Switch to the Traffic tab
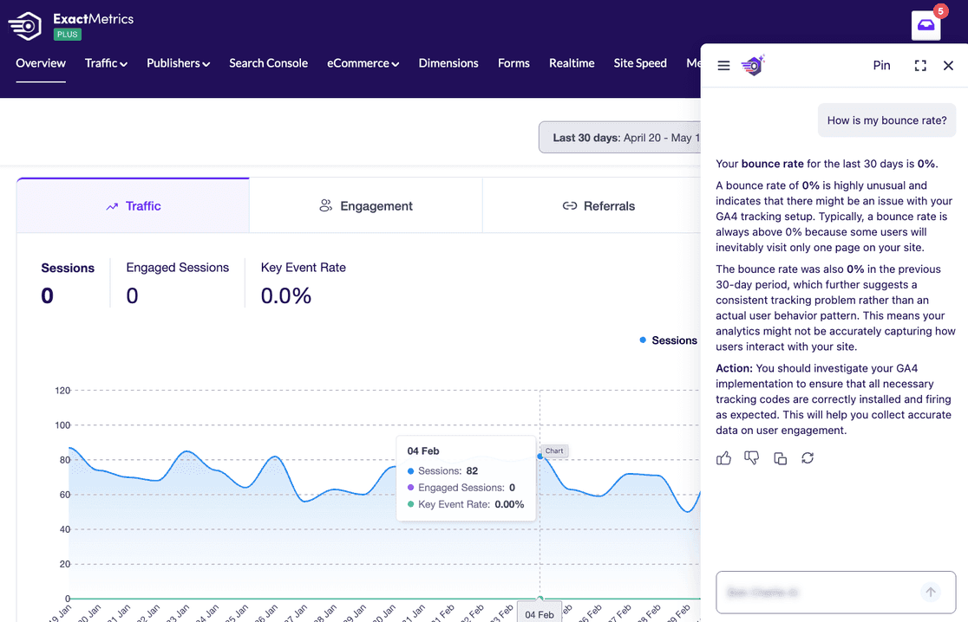 [x=134, y=206]
